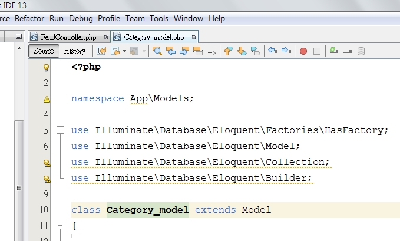Image resolution: width=400 pixels, height=241 pixels.
Task: Click the disabled Forward navigation icon
Action: tap(134, 51)
